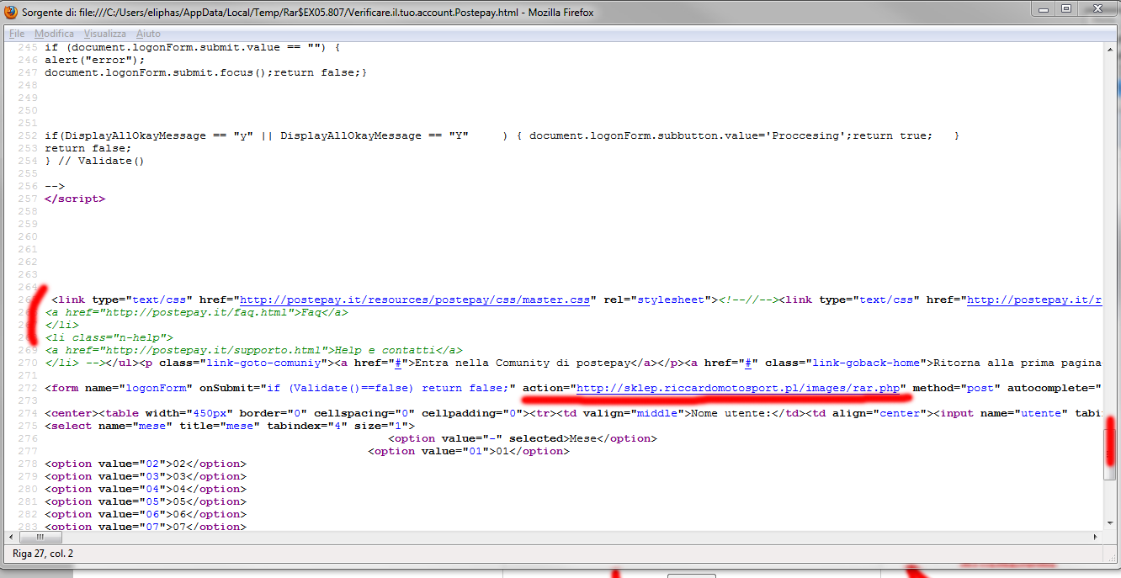Click the title bar text 'Sorgente di: file:///...'
This screenshot has height=578, width=1121.
pyautogui.click(x=309, y=13)
